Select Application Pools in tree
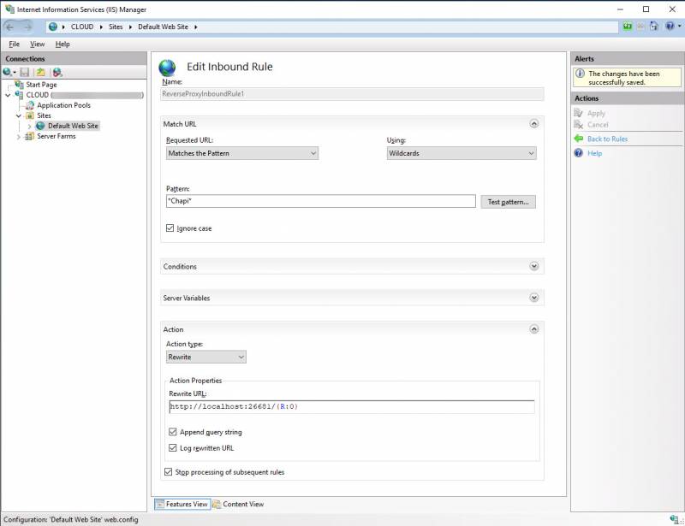The image size is (685, 526). [x=63, y=105]
